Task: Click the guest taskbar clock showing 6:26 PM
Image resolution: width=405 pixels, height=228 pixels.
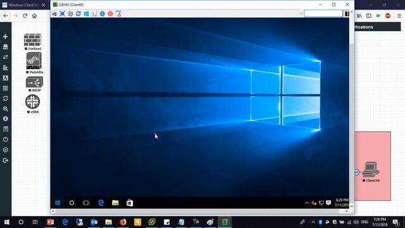Action: [x=342, y=203]
